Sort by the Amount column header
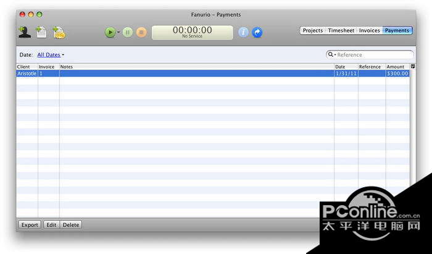The width and height of the screenshot is (432, 254). pyautogui.click(x=398, y=67)
